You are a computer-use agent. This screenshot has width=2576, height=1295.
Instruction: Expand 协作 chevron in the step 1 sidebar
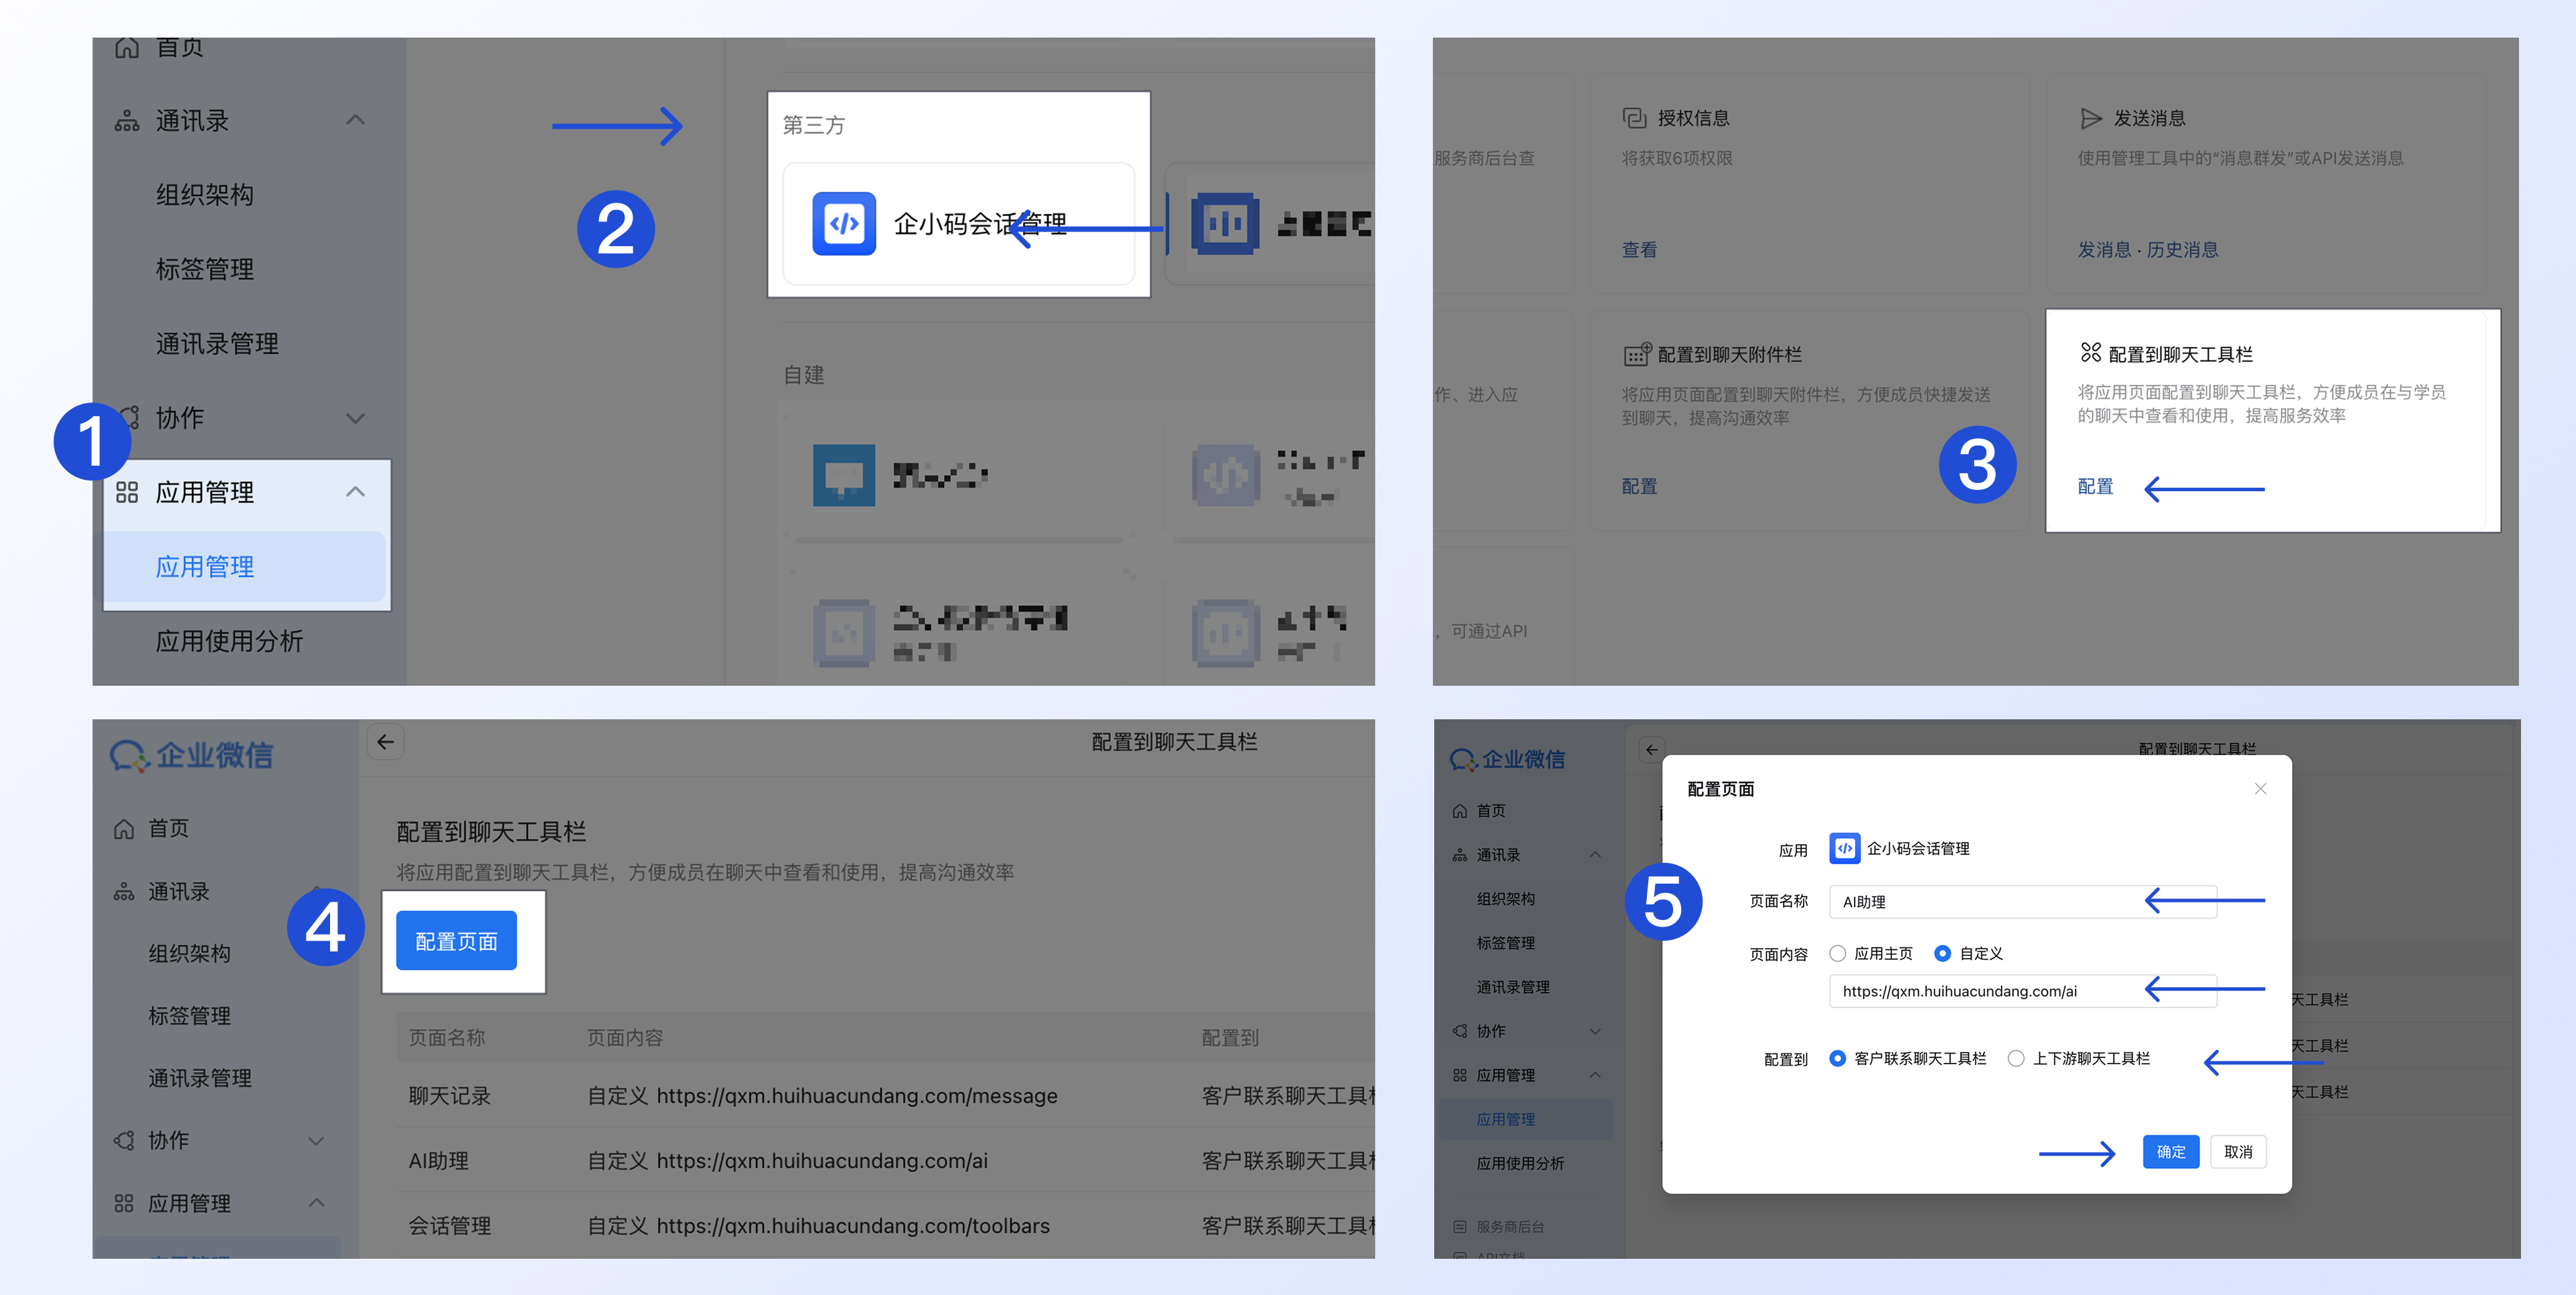[355, 418]
